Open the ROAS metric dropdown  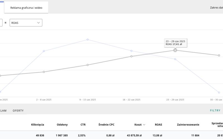[x=26, y=23]
